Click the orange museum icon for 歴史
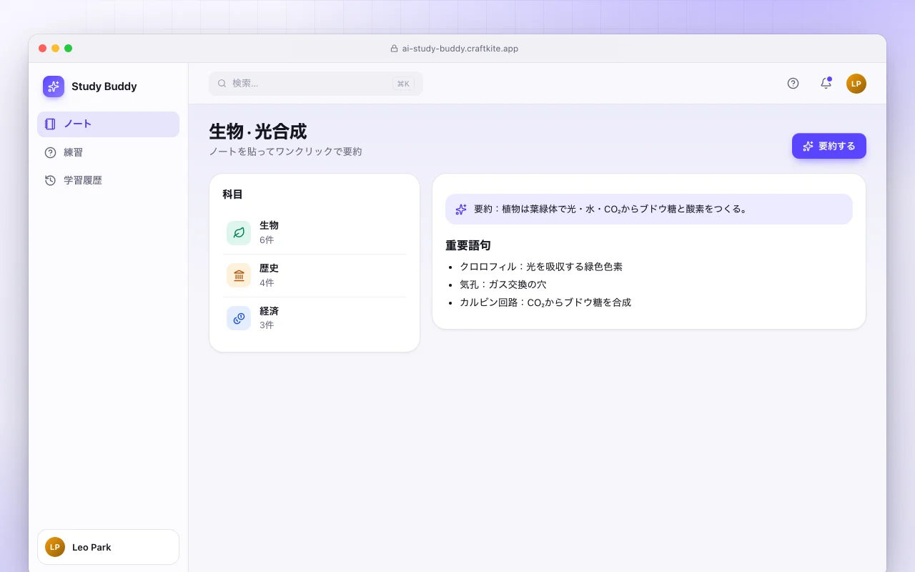 (239, 275)
